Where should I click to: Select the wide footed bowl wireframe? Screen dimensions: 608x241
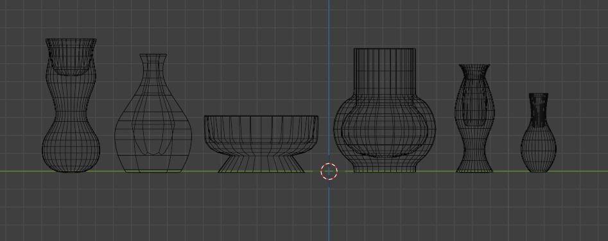pos(261,144)
